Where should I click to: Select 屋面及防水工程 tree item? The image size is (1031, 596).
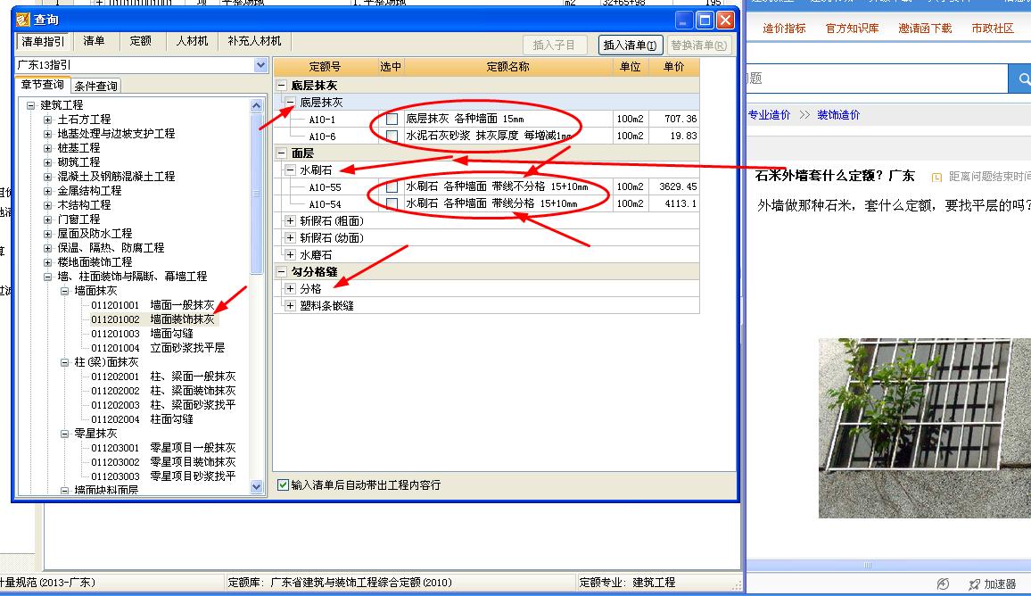(x=95, y=234)
